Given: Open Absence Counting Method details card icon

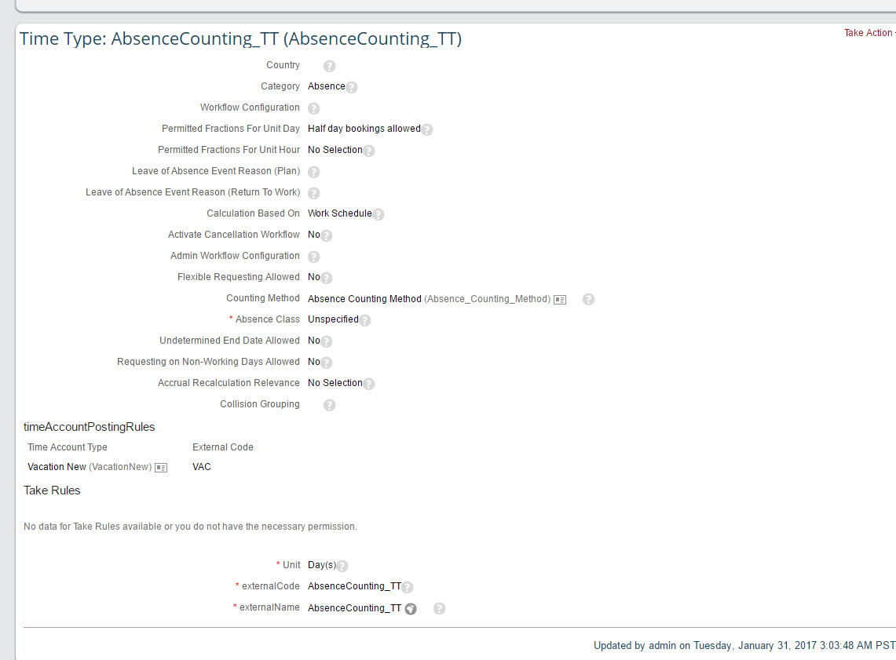Looking at the screenshot, I should click(x=560, y=300).
